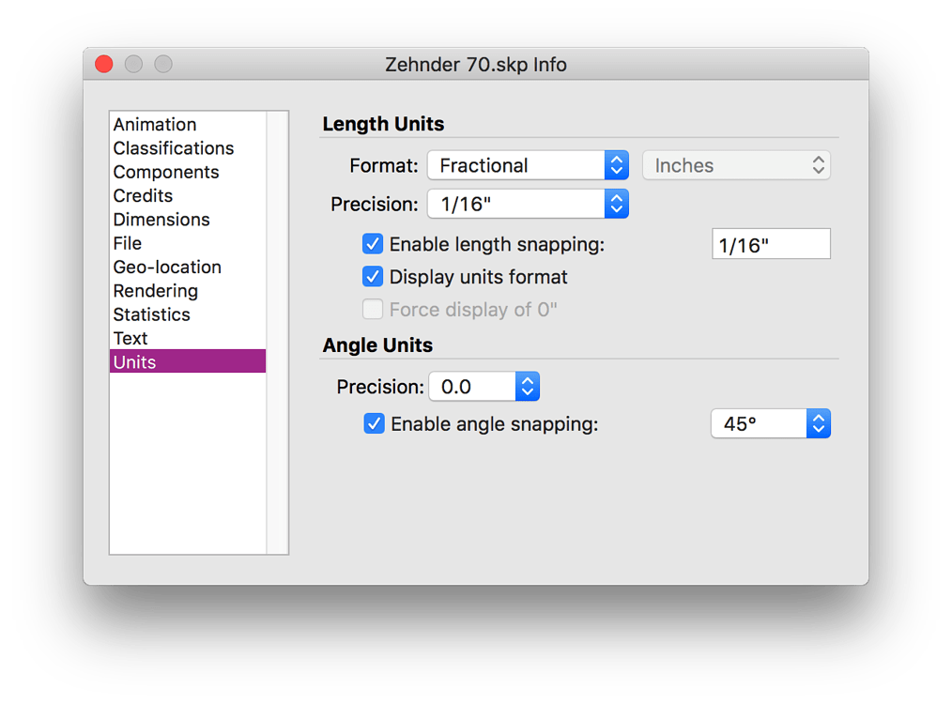Open the length Precision 1/16" dropdown
This screenshot has height=704, width=952.
tap(528, 204)
